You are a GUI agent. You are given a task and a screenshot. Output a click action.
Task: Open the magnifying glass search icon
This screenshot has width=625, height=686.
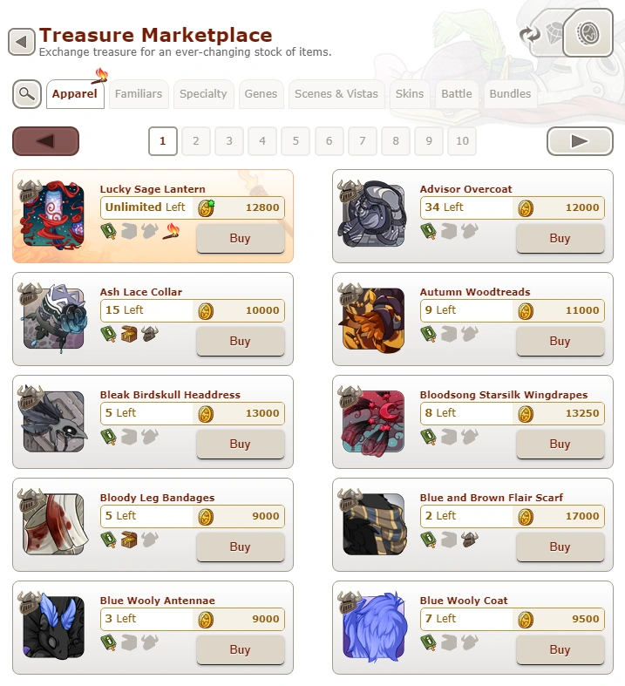point(27,93)
